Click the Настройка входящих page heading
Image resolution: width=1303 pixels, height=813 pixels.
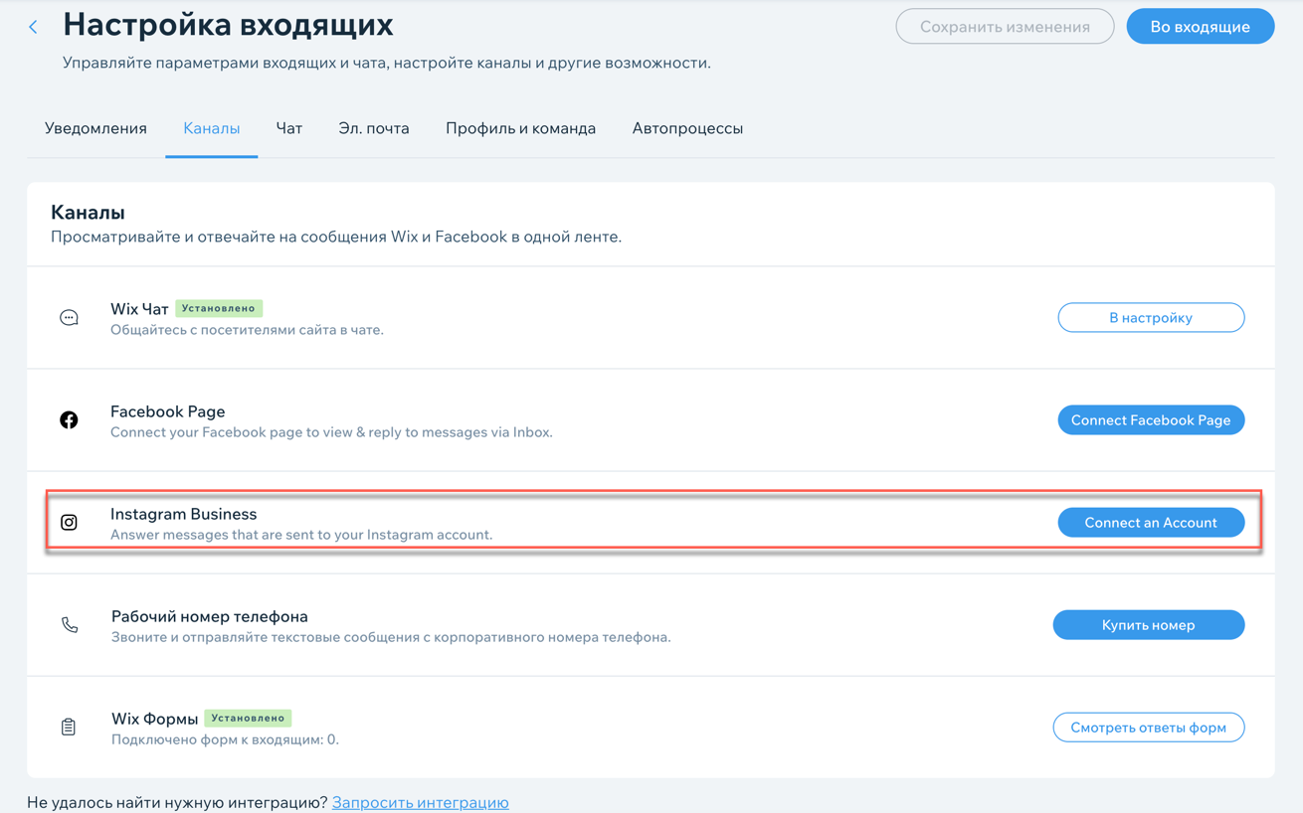(228, 25)
